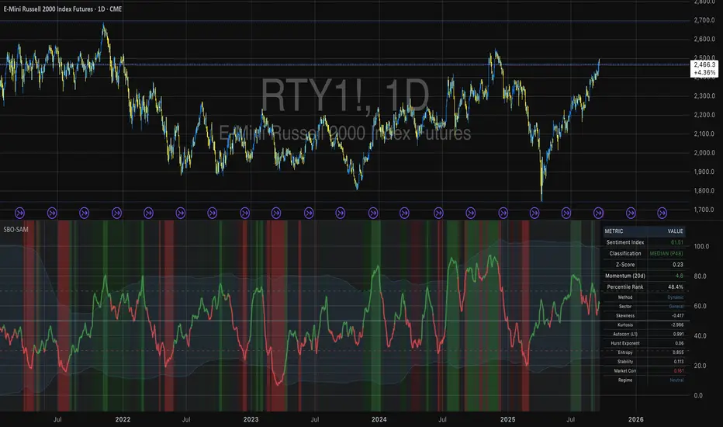Open the September 2023 contract rollover marker
The height and width of the screenshot is (427, 723).
[x=341, y=213]
